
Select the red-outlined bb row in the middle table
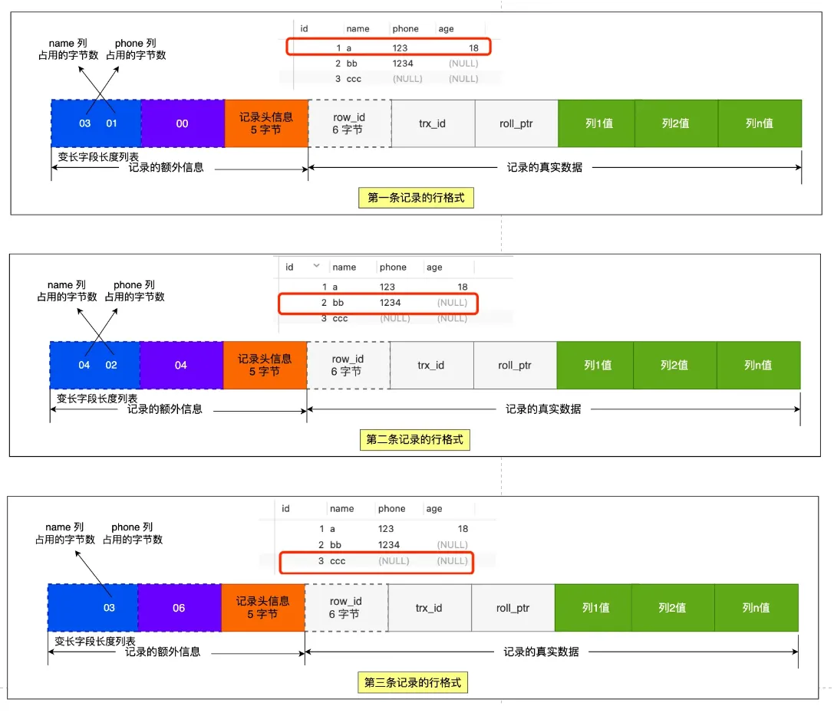(x=377, y=303)
